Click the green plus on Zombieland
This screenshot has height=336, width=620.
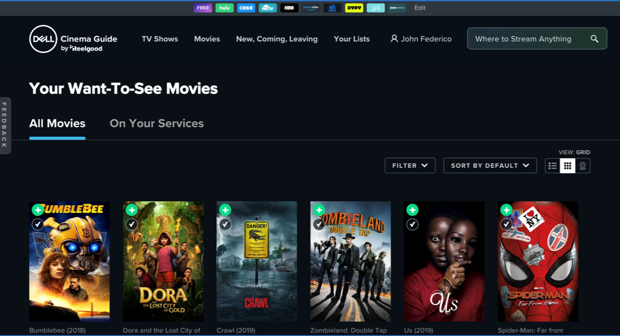point(319,210)
